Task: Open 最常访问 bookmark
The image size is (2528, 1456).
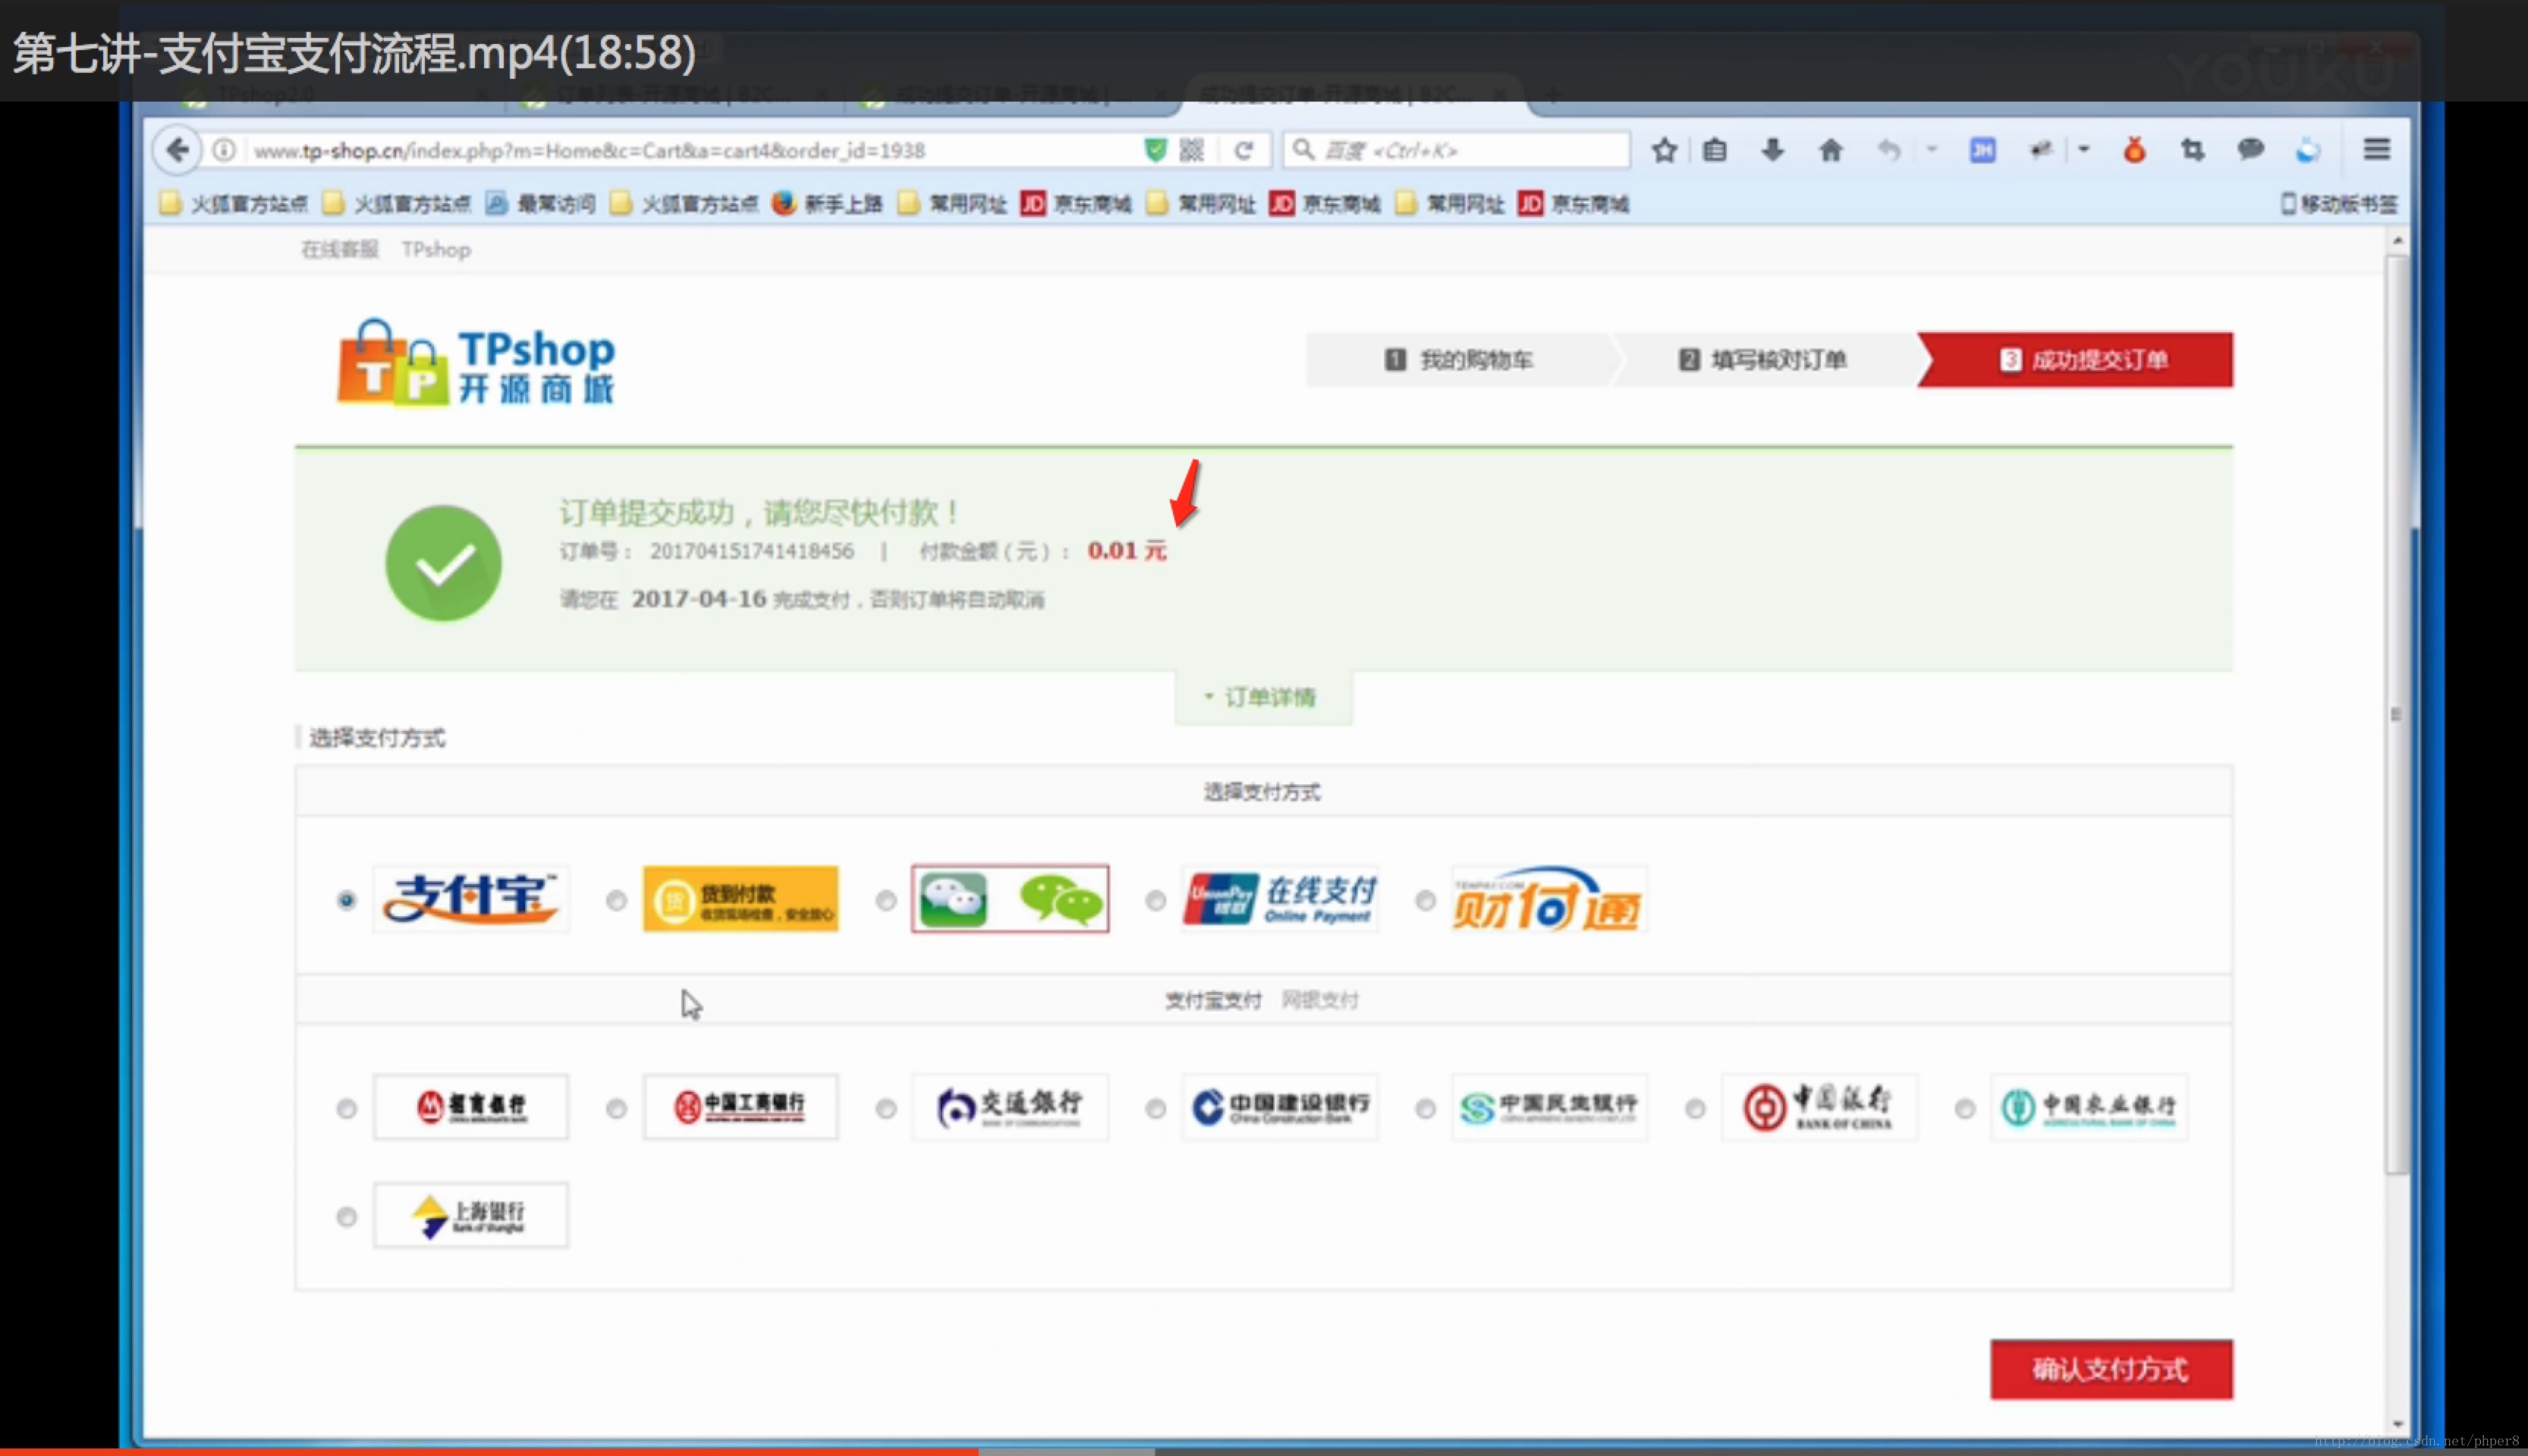Action: tap(541, 204)
